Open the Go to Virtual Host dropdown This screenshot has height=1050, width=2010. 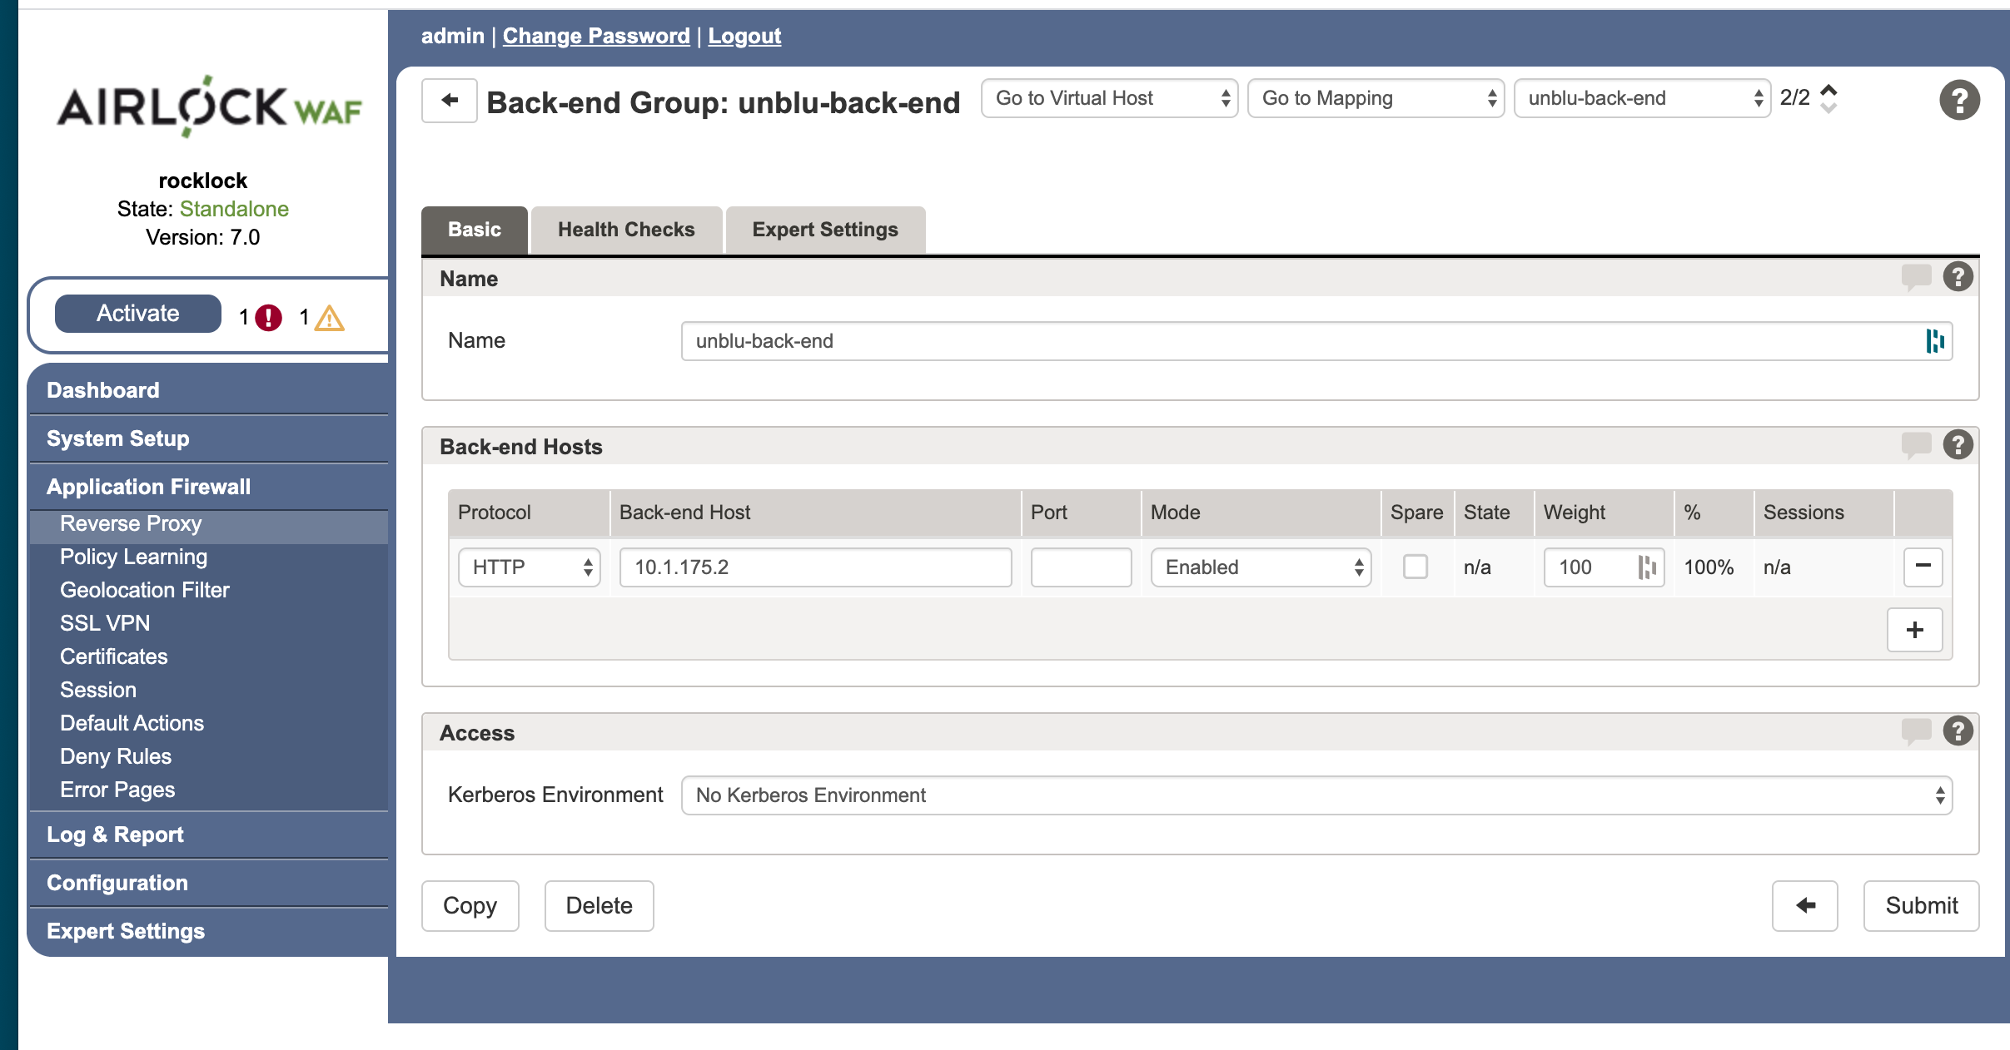pos(1109,98)
